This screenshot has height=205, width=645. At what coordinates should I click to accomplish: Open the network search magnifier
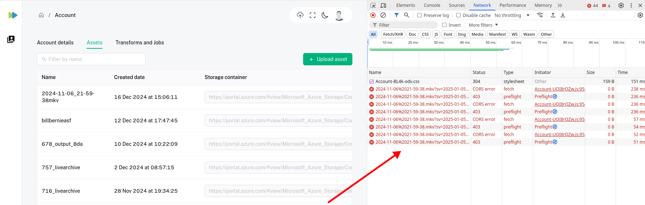click(x=407, y=15)
